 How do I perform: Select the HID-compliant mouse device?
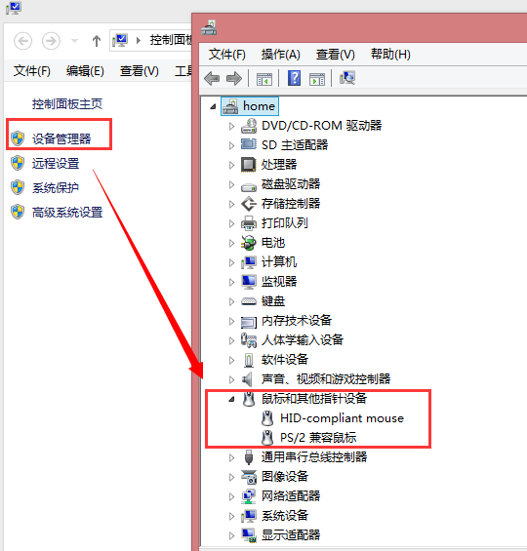pos(342,418)
